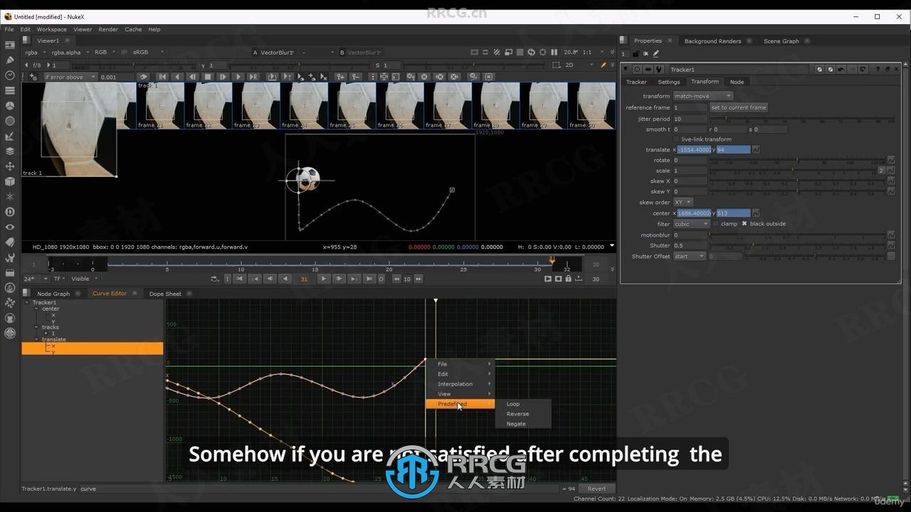Click the Revert button in Curve Editor
Image resolution: width=911 pixels, height=512 pixels.
point(596,489)
